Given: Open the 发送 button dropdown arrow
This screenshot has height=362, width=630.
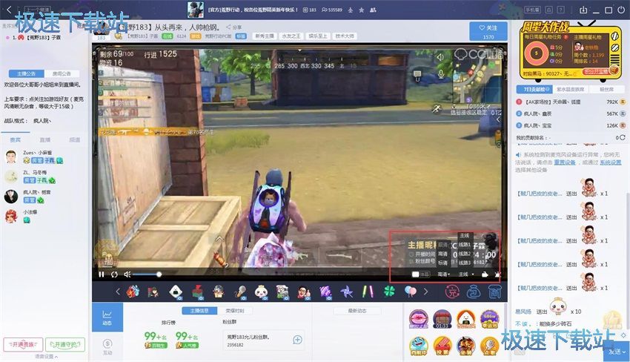Looking at the screenshot, I should tap(625, 352).
